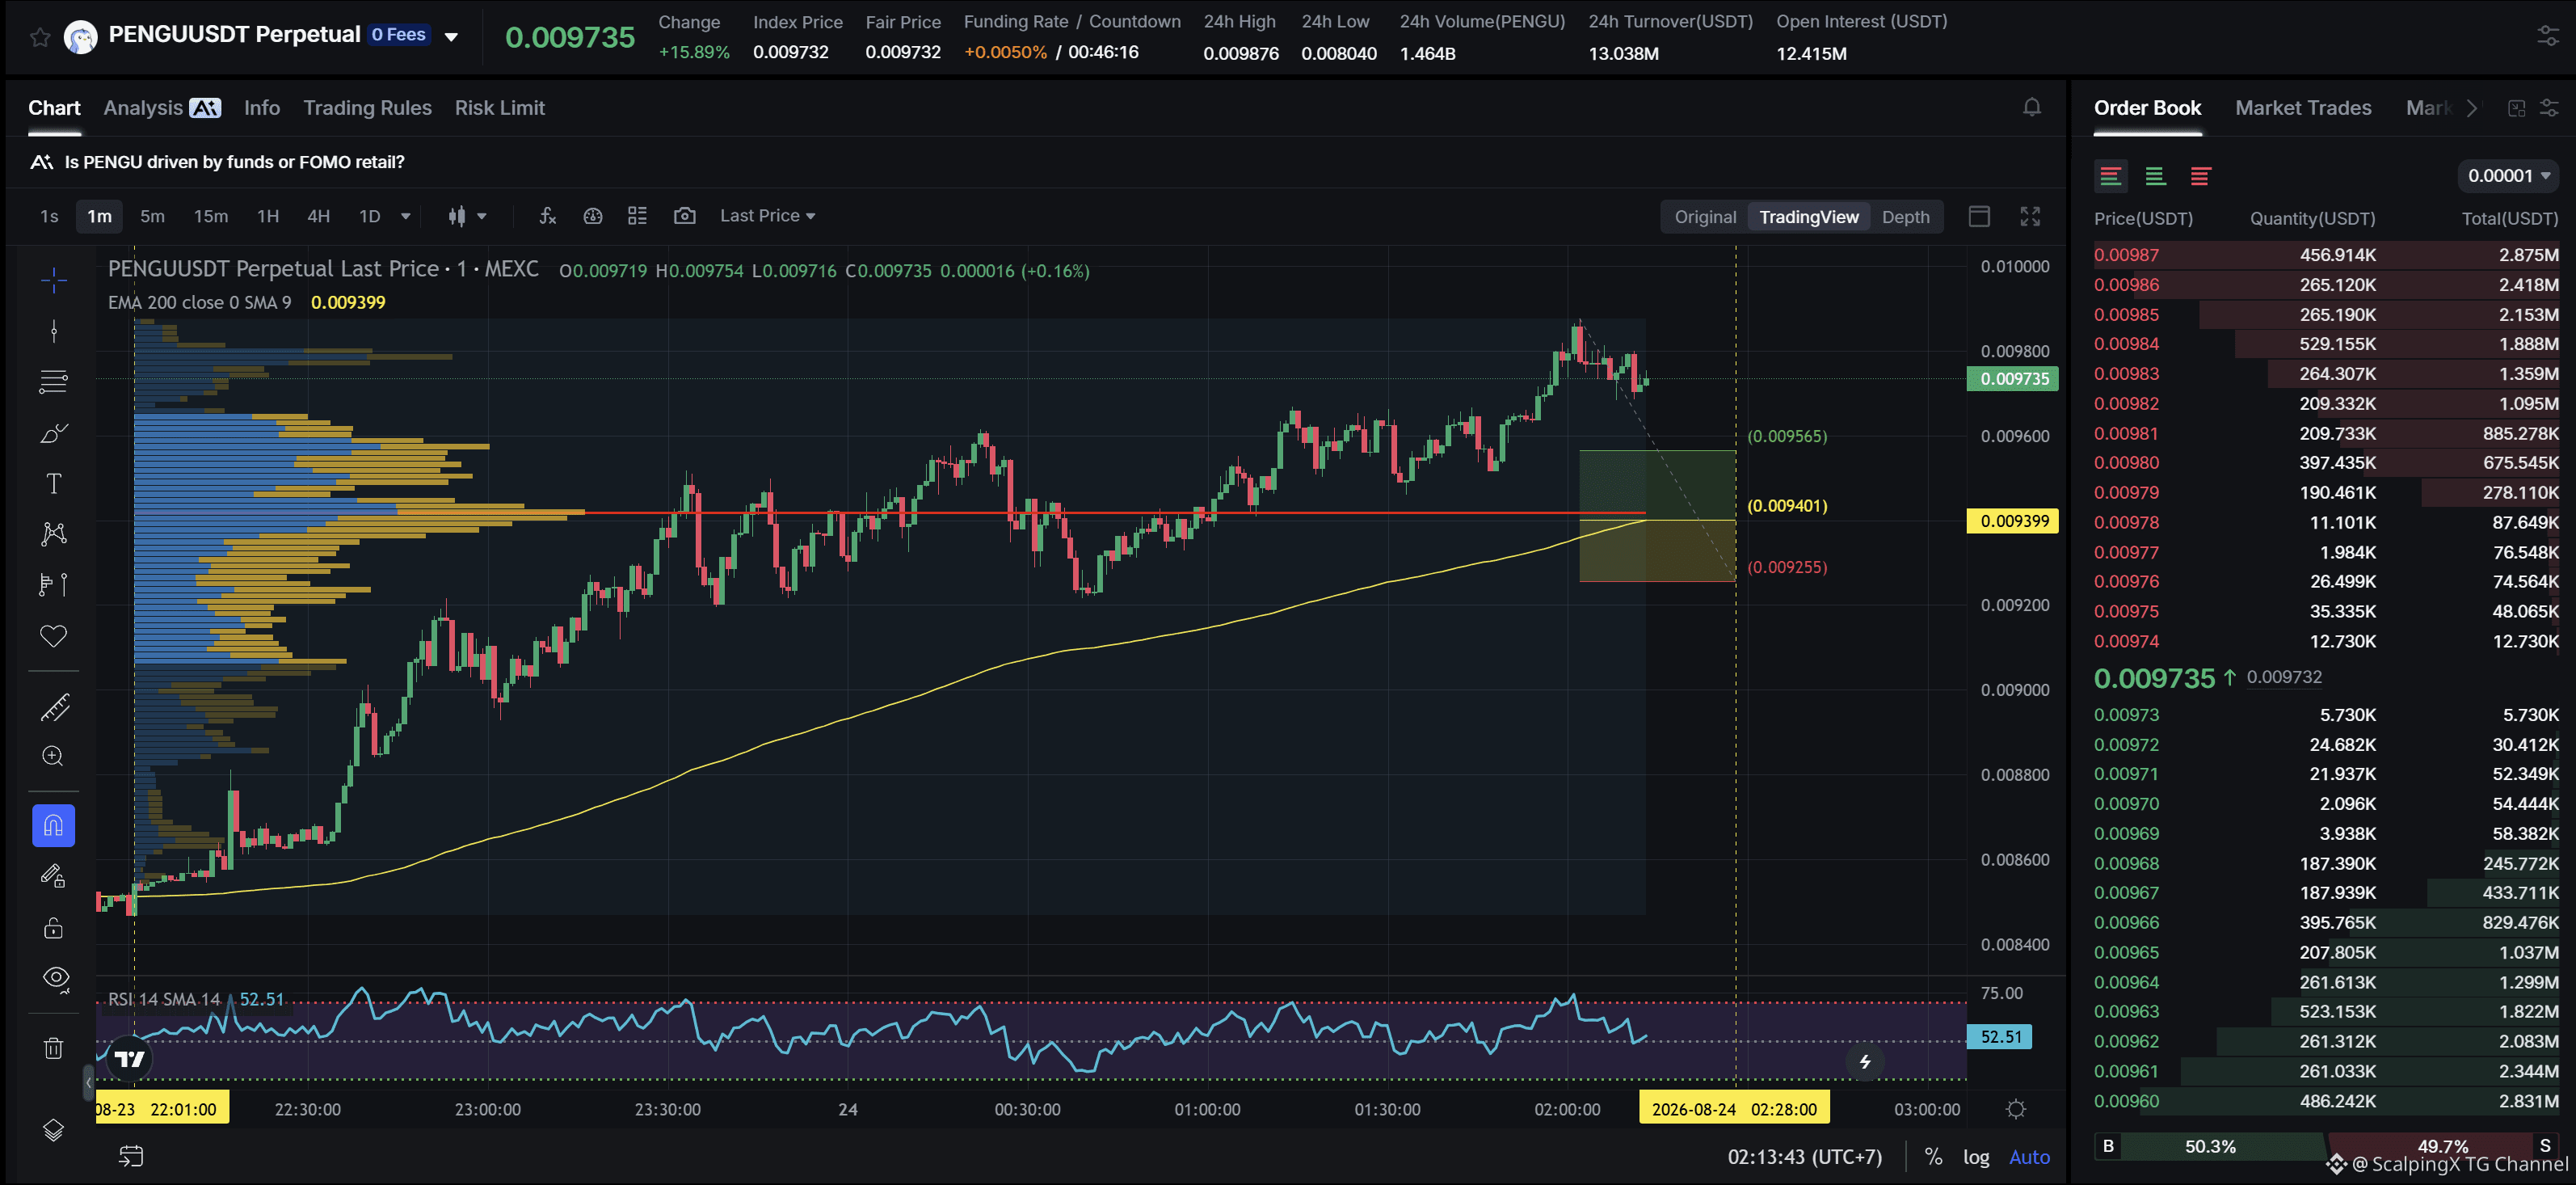Toggle magnet mode for drawings

tap(54, 826)
